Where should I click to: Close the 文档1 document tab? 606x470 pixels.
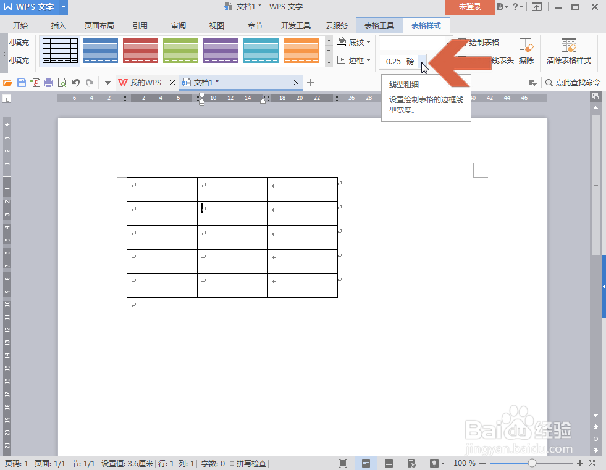(x=296, y=82)
